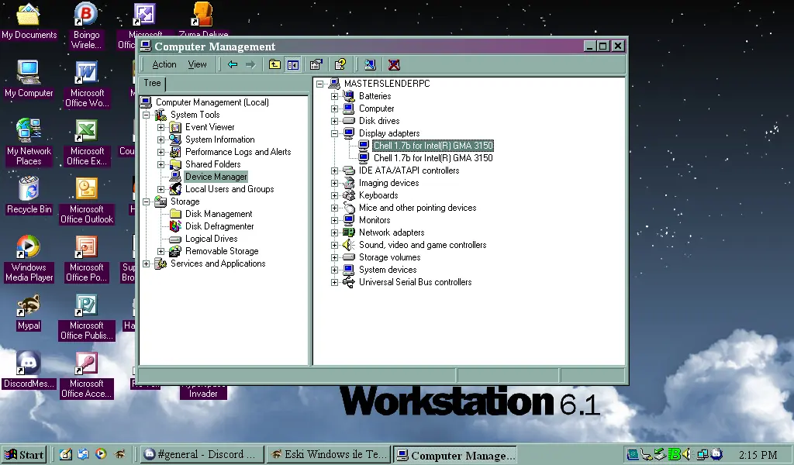The image size is (794, 465).
Task: Click System devices entry
Action: [x=388, y=270]
